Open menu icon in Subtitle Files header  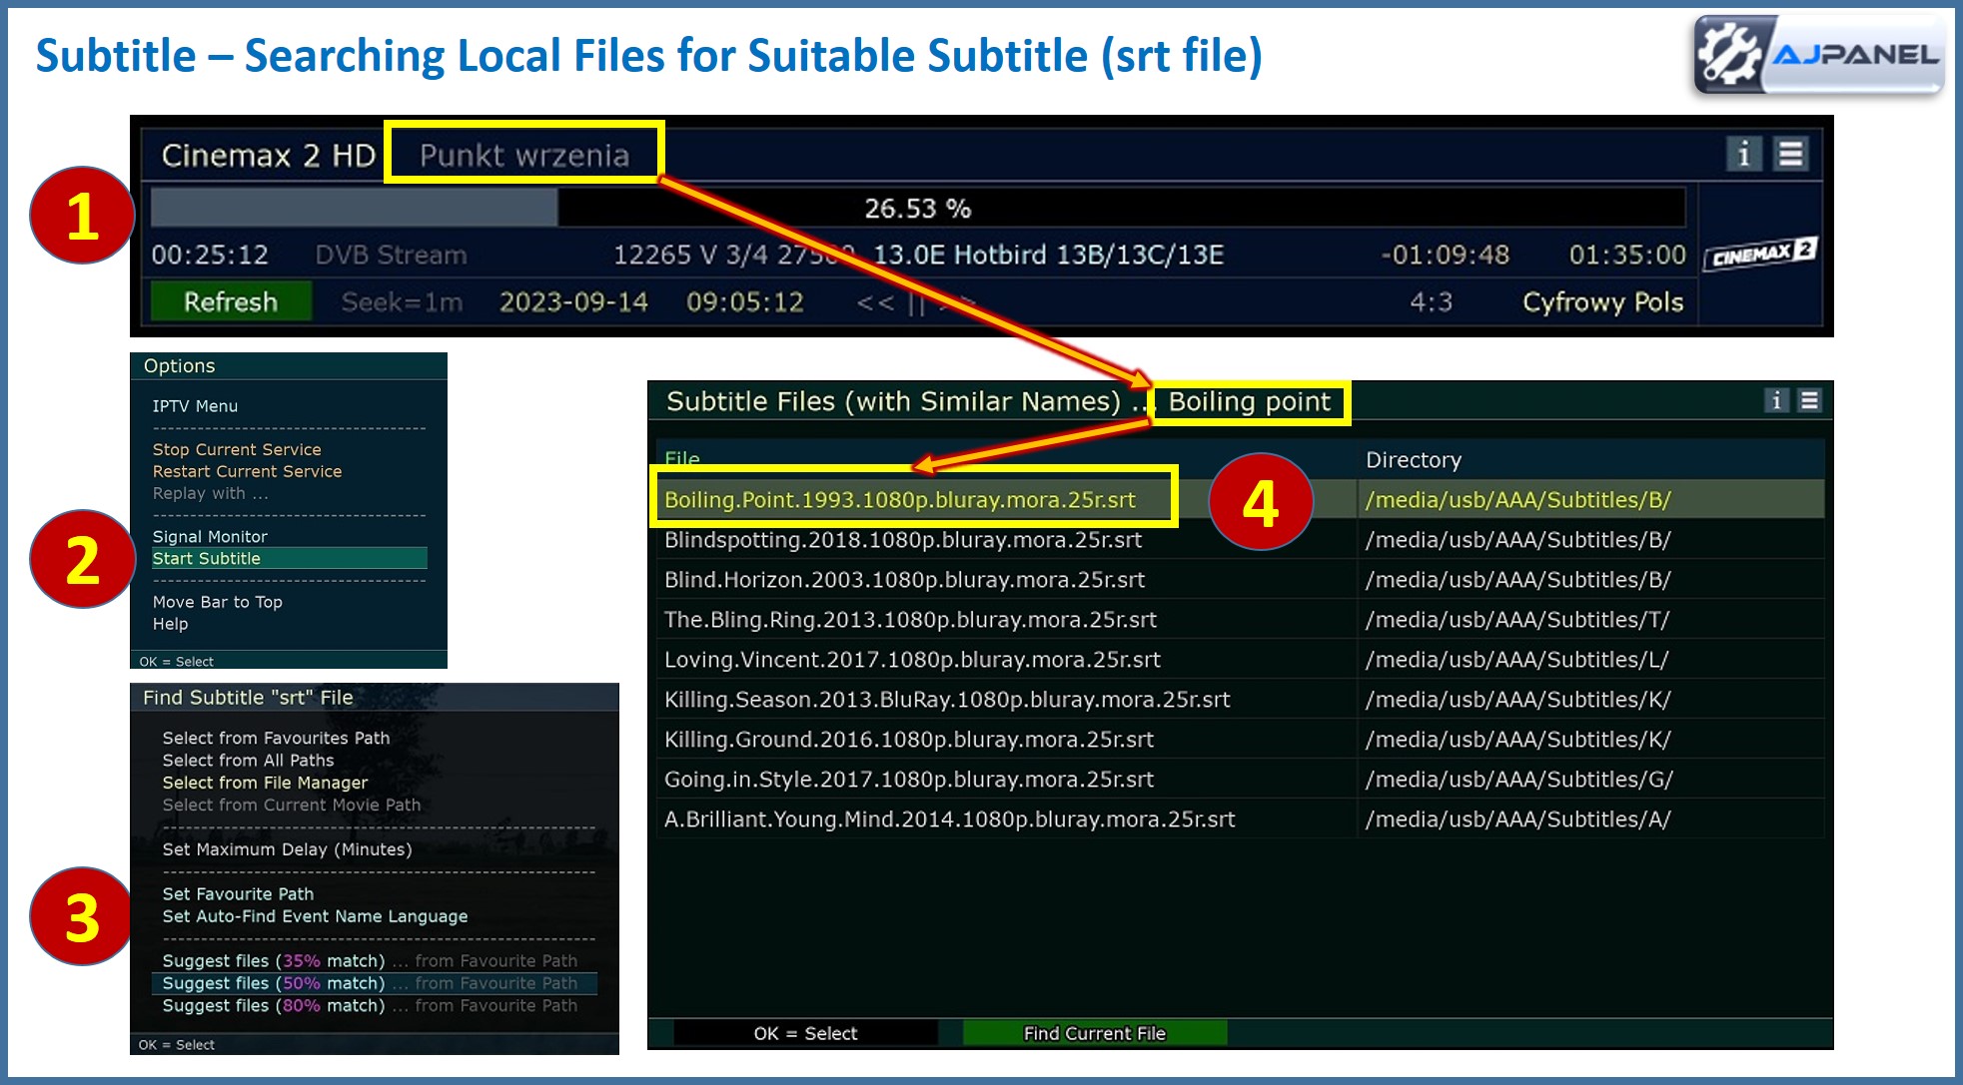click(x=1809, y=400)
